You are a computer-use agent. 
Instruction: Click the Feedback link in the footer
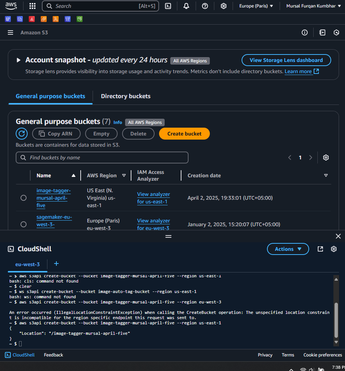click(x=53, y=355)
